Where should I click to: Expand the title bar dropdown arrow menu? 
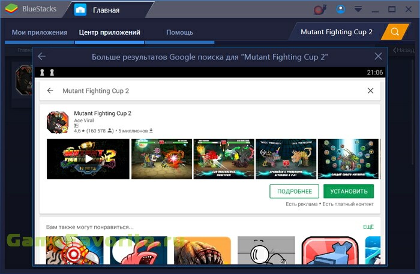click(358, 10)
